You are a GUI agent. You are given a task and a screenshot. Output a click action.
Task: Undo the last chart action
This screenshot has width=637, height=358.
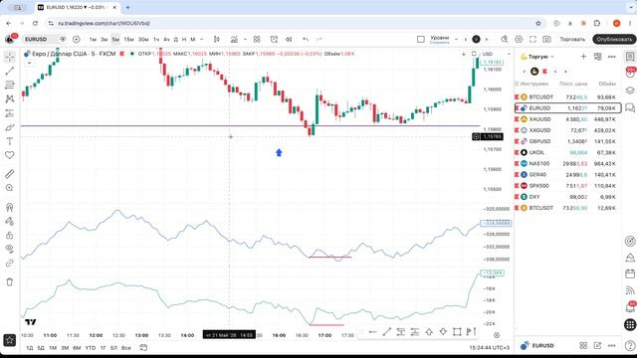coord(306,40)
